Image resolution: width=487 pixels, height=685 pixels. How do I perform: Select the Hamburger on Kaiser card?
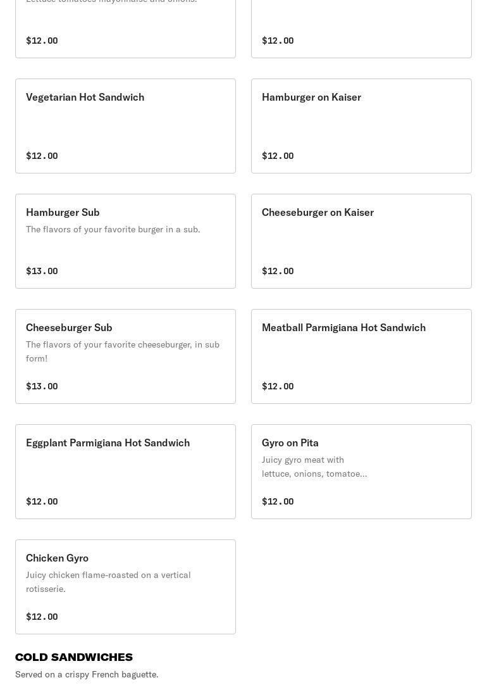click(361, 125)
